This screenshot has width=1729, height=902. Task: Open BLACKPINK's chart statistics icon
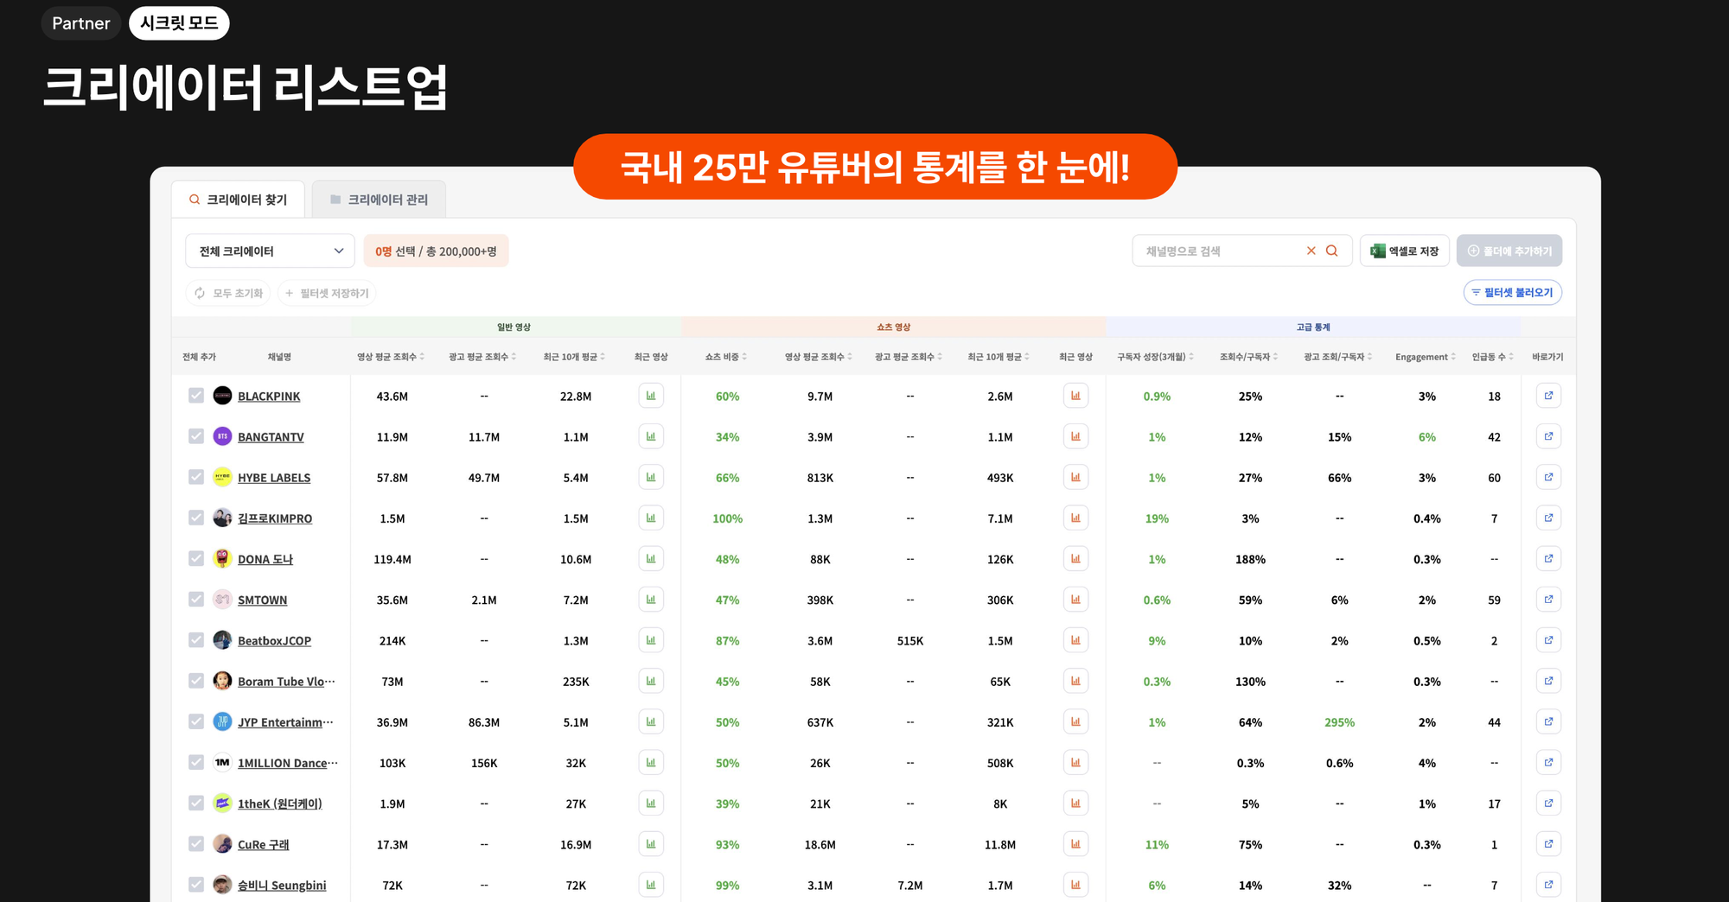tap(651, 396)
